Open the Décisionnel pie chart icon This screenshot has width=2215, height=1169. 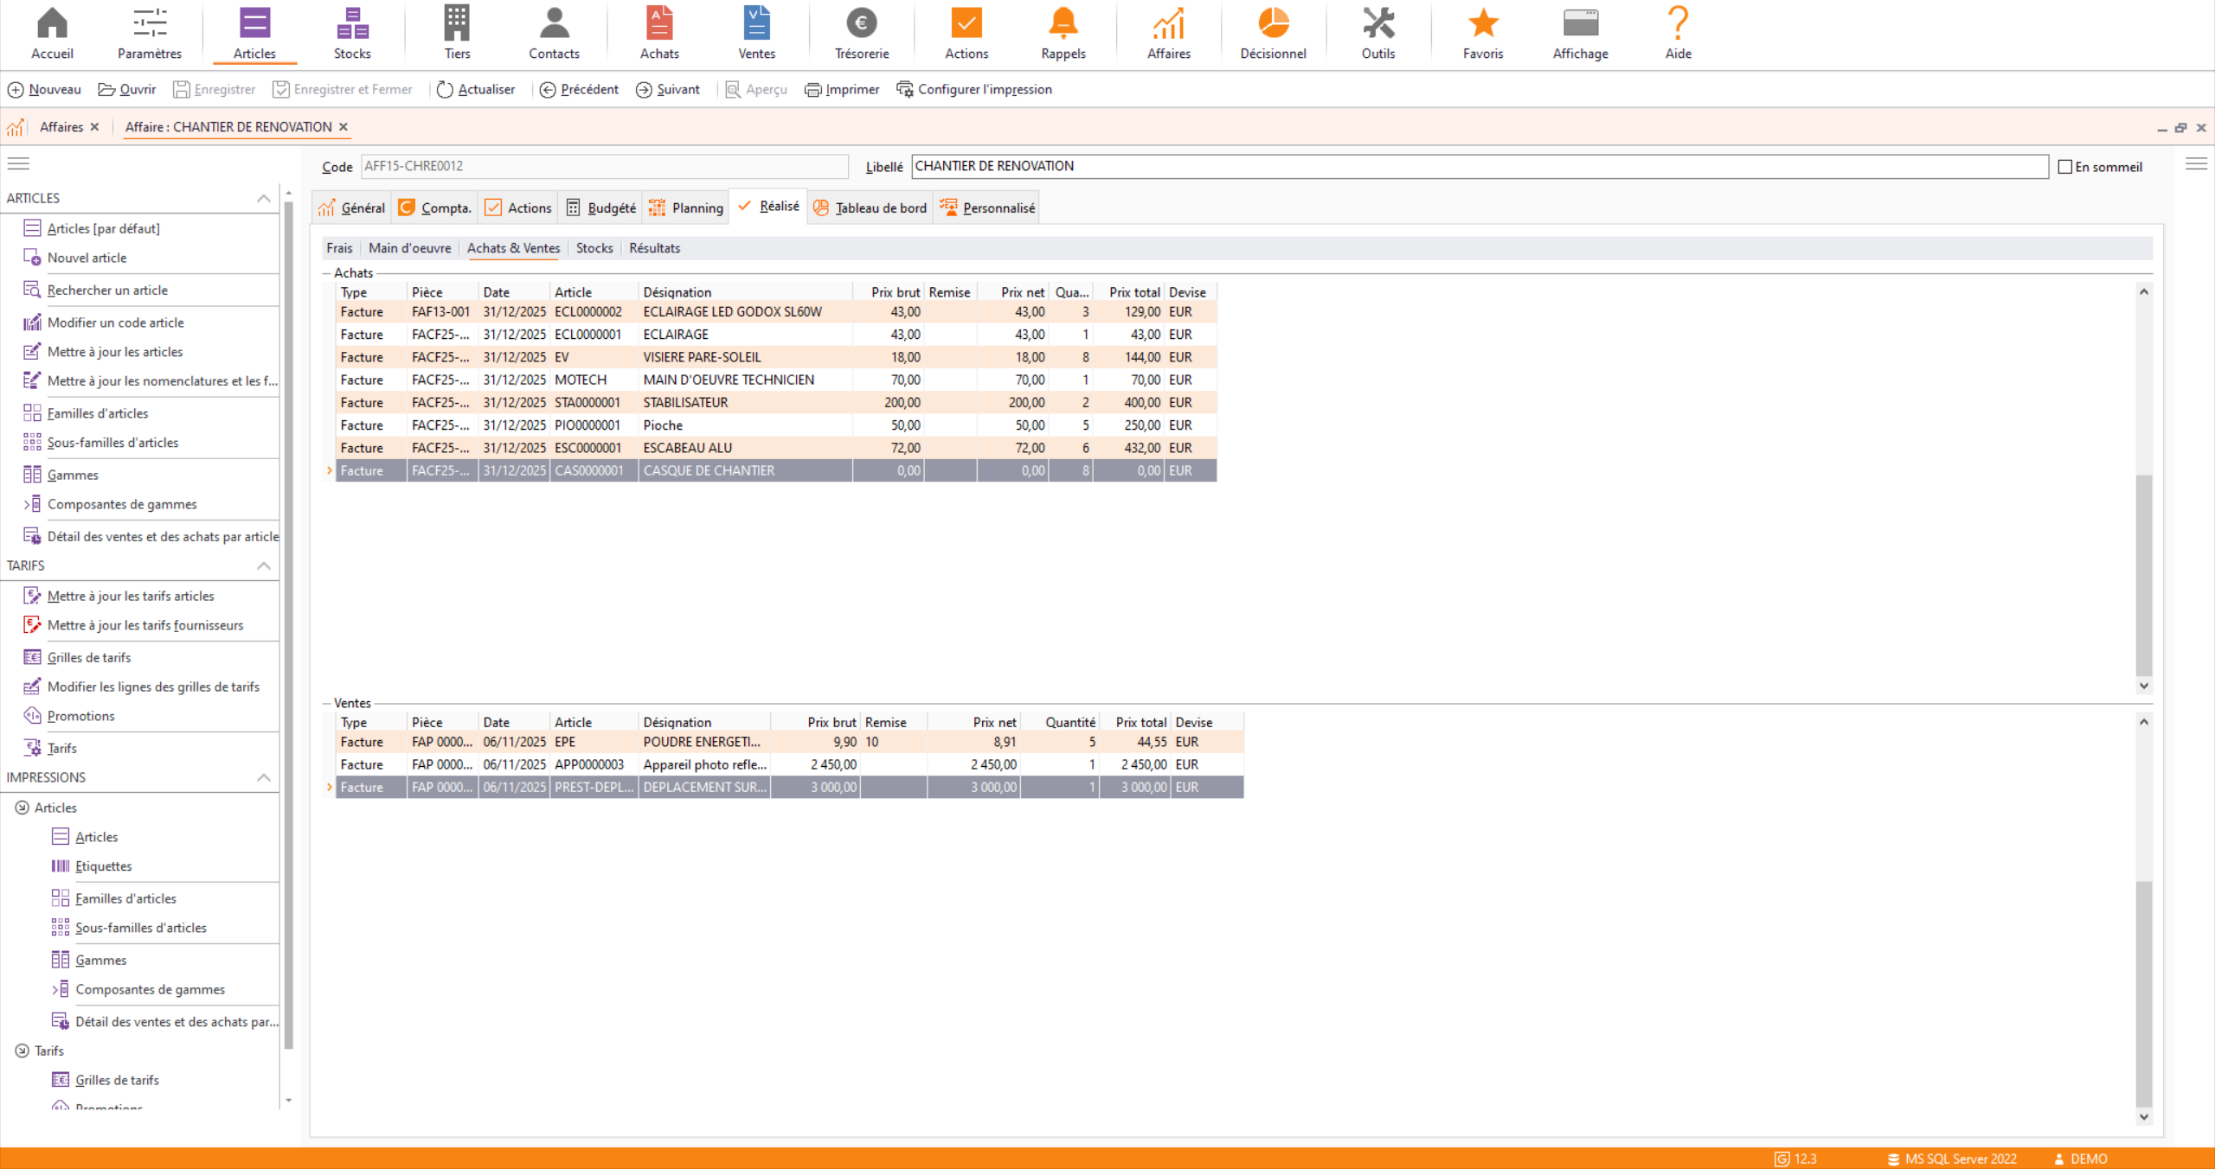point(1273,24)
